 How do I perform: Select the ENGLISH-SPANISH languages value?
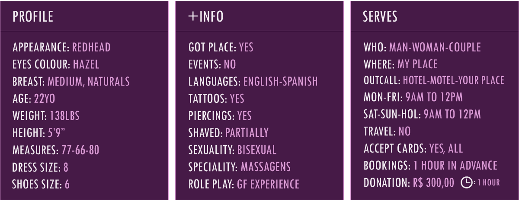click(x=280, y=81)
